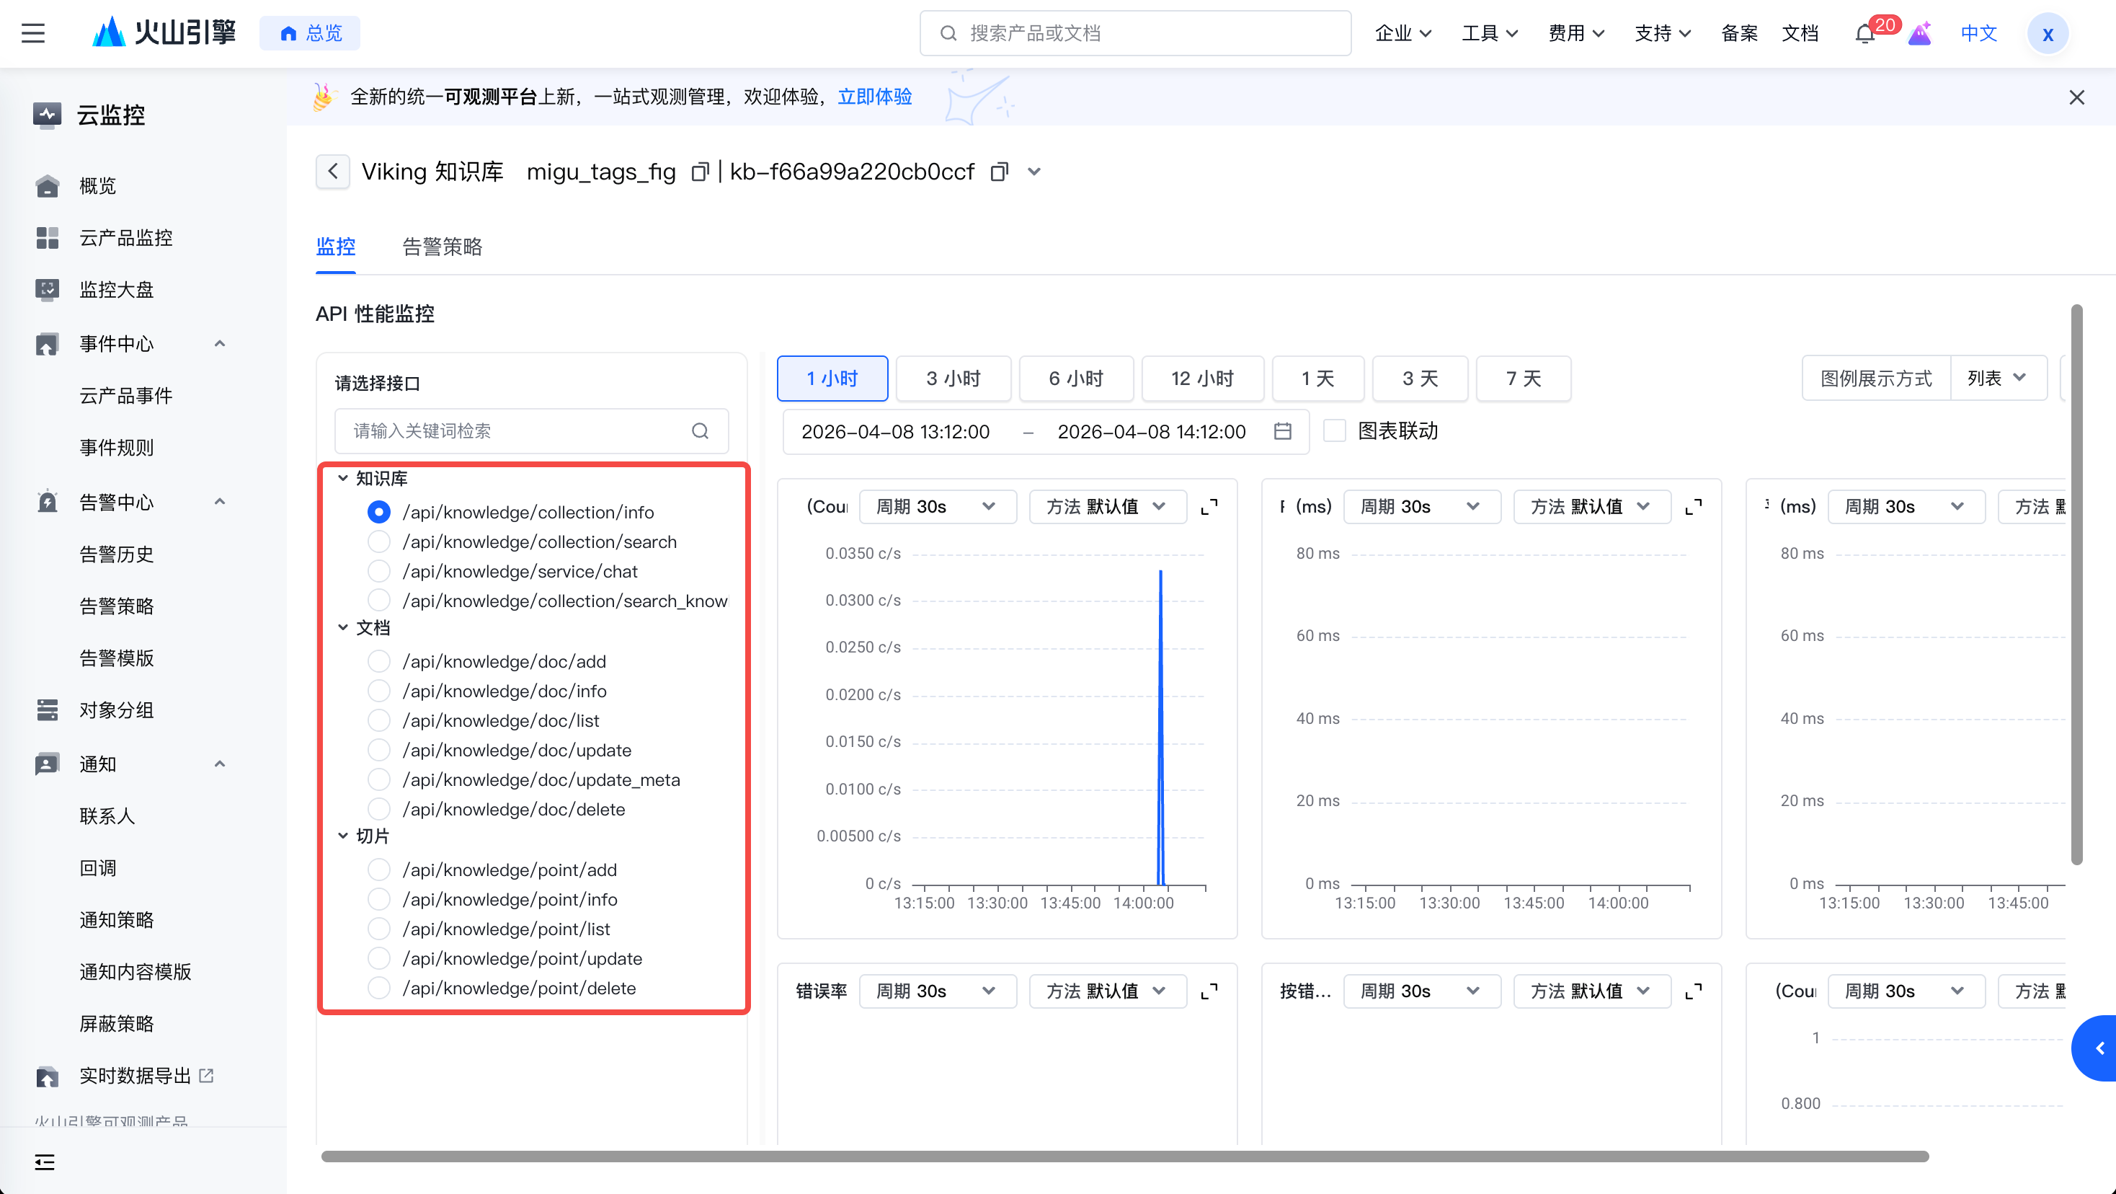Image resolution: width=2116 pixels, height=1194 pixels.
Task: Switch to the 告警策略 tab
Action: (442, 247)
